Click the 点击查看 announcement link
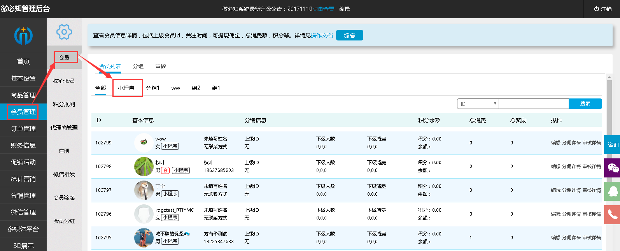This screenshot has width=620, height=251. tap(323, 9)
